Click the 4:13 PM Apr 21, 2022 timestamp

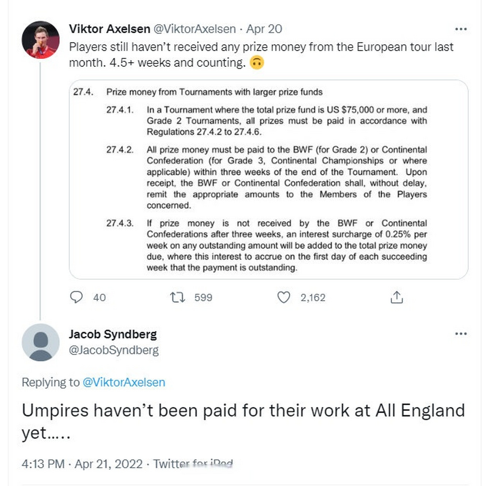point(82,464)
